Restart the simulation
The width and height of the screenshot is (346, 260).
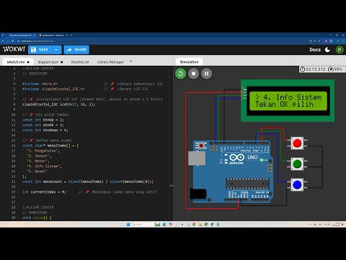pos(181,74)
